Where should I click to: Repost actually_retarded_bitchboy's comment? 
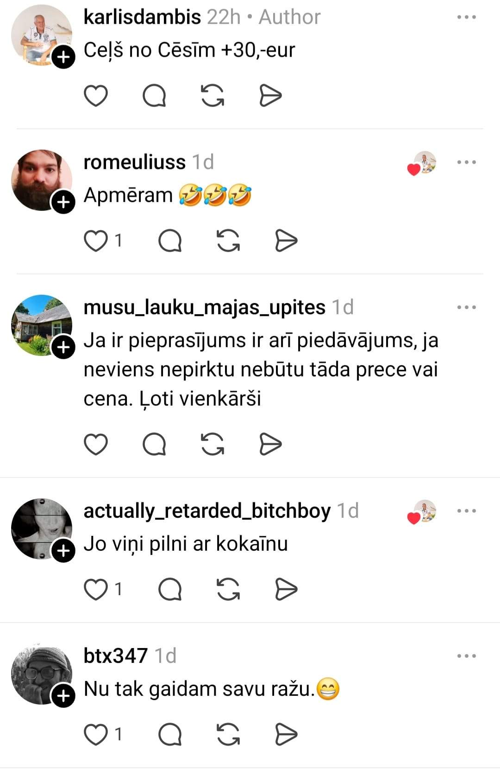[x=228, y=589]
